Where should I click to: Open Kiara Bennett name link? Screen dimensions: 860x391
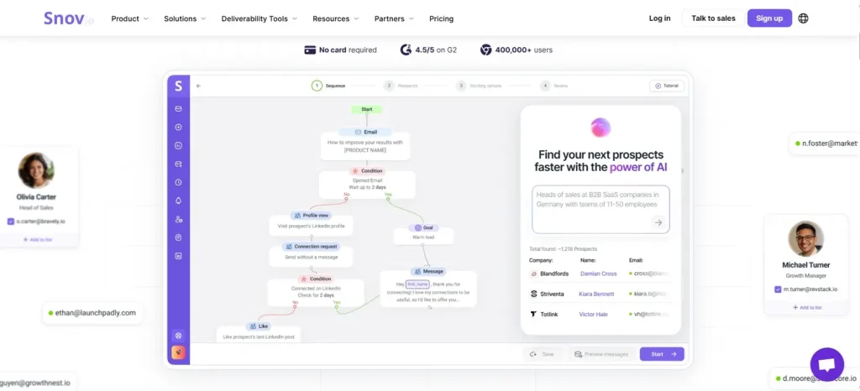(597, 294)
